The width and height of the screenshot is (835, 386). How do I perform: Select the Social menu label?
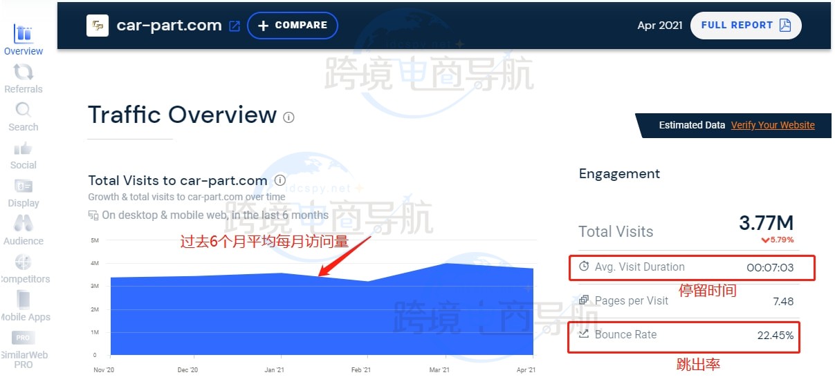tap(24, 165)
